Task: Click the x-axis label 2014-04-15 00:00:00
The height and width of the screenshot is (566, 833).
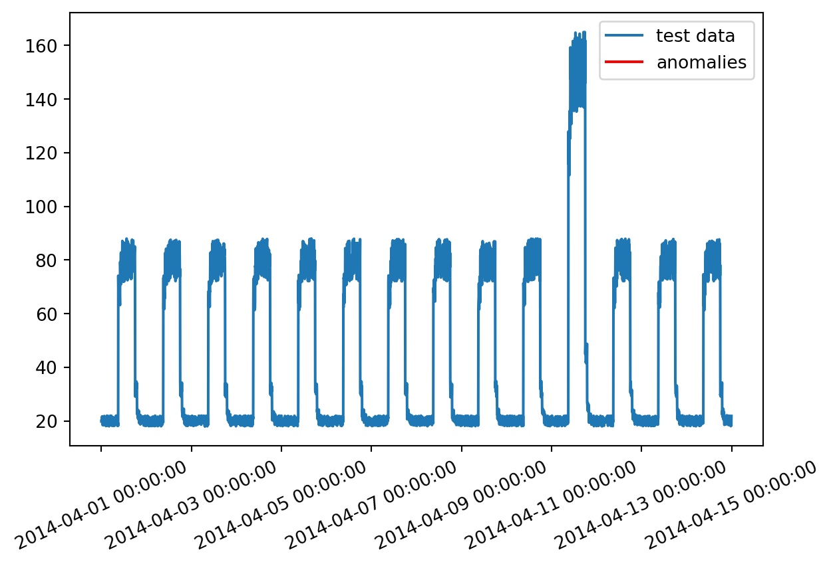Action: [x=732, y=505]
